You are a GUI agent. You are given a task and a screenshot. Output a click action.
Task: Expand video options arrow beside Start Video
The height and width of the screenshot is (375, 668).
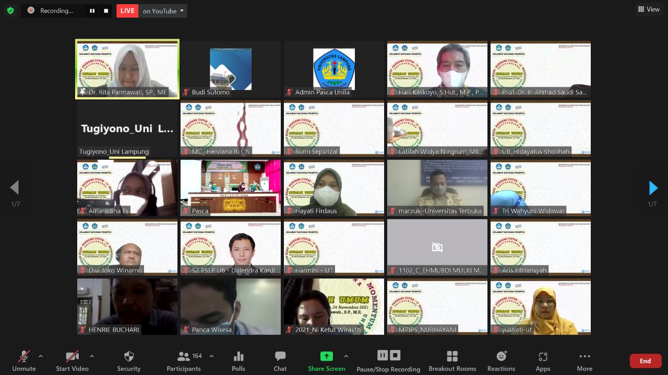(x=92, y=356)
